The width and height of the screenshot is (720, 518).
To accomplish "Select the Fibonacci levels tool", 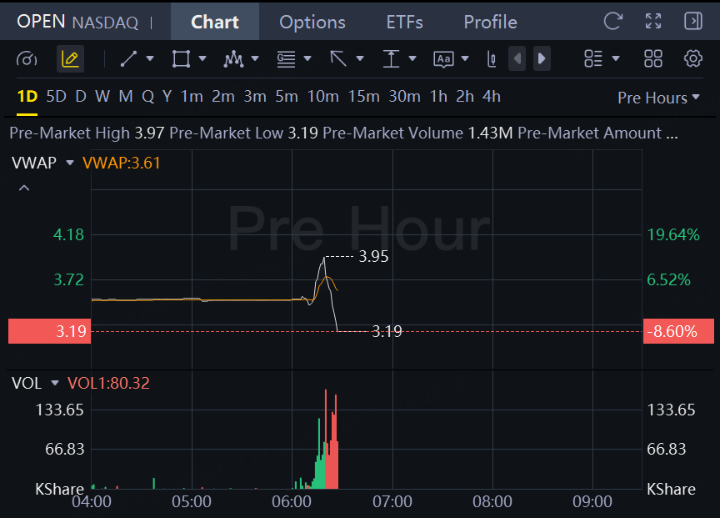I will point(286,59).
